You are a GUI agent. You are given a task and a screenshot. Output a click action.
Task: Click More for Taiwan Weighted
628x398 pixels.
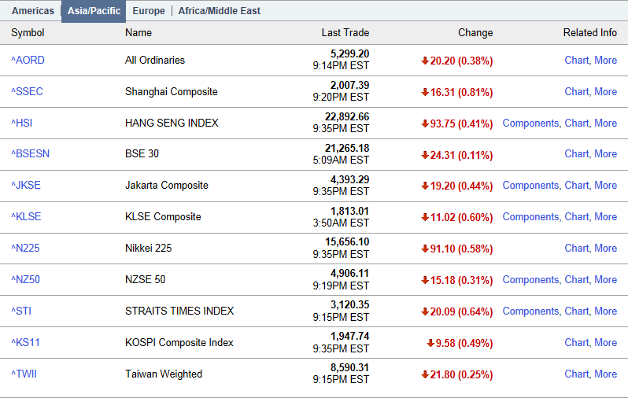pos(605,374)
